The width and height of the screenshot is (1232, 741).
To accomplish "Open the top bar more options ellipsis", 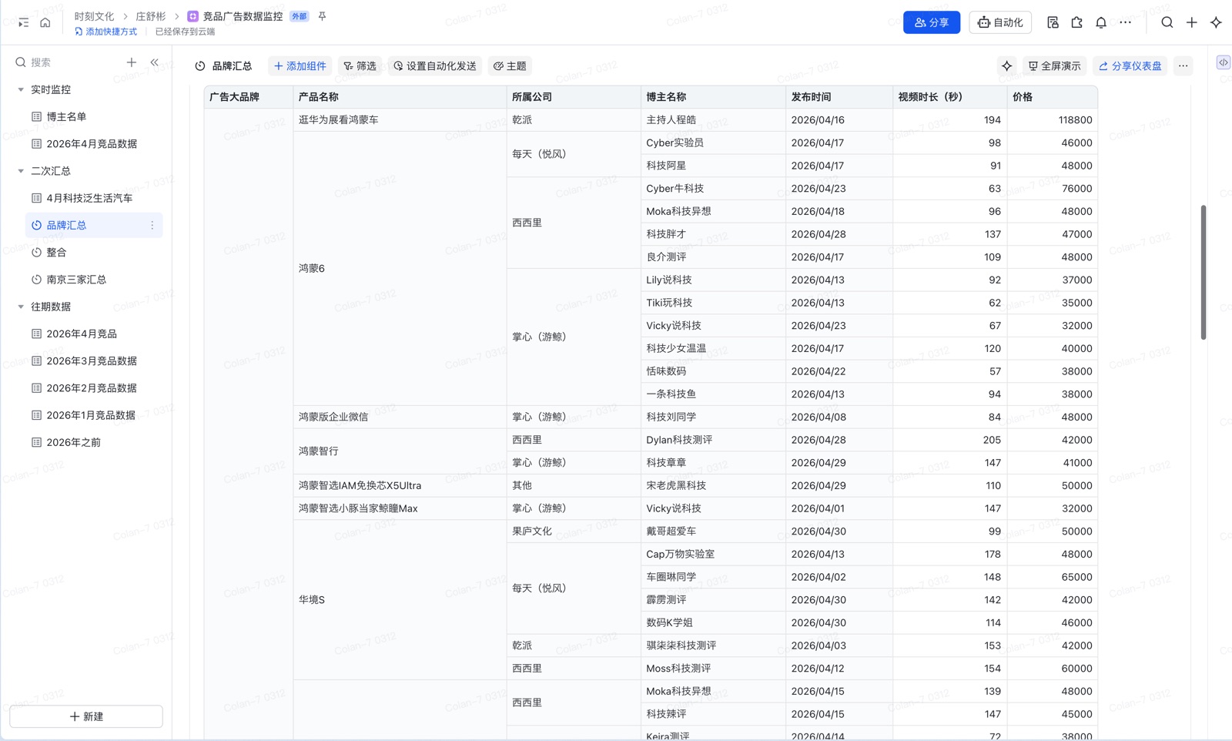I will pyautogui.click(x=1126, y=22).
